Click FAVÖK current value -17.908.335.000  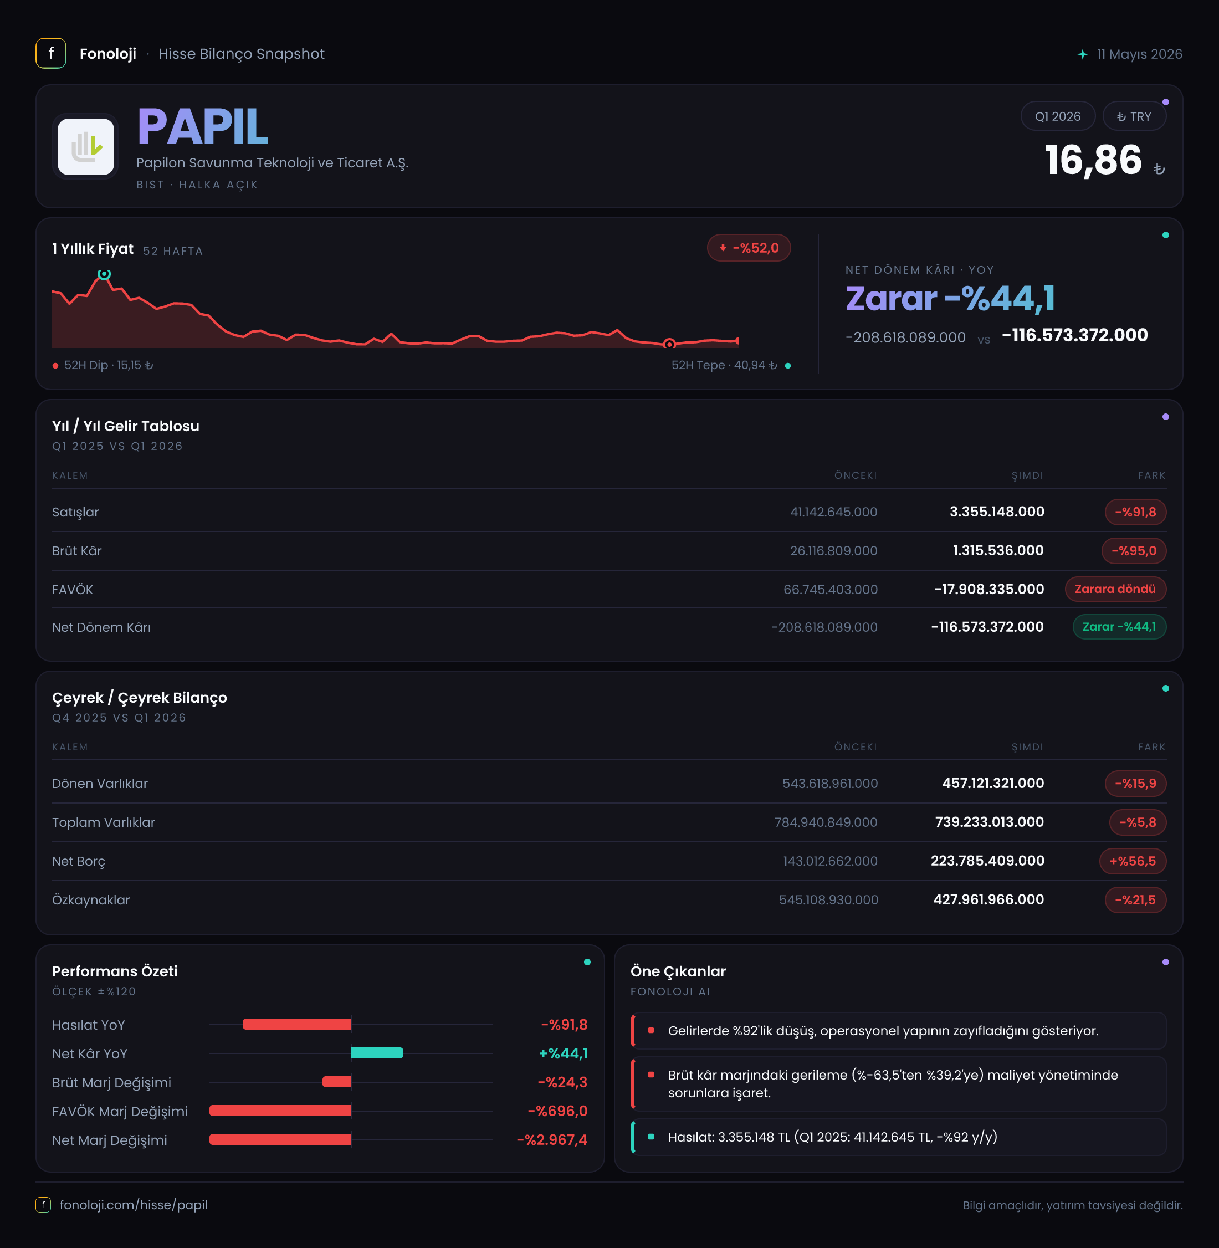[x=989, y=589]
